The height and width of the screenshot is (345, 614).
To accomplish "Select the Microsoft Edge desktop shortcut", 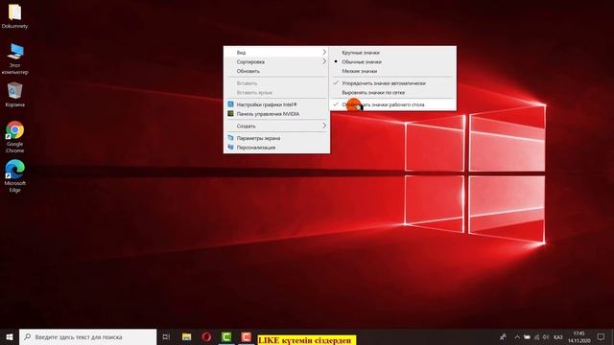I will [x=15, y=176].
